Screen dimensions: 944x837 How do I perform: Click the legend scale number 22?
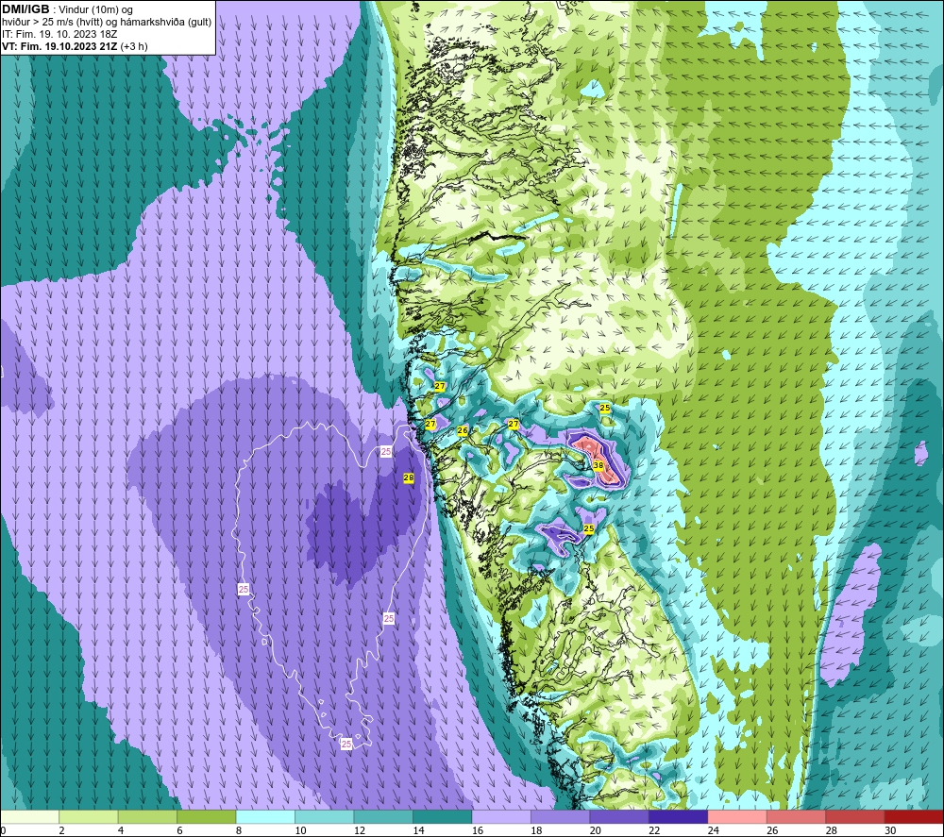click(x=654, y=830)
